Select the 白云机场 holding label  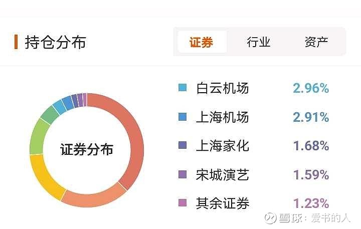[x=223, y=88]
